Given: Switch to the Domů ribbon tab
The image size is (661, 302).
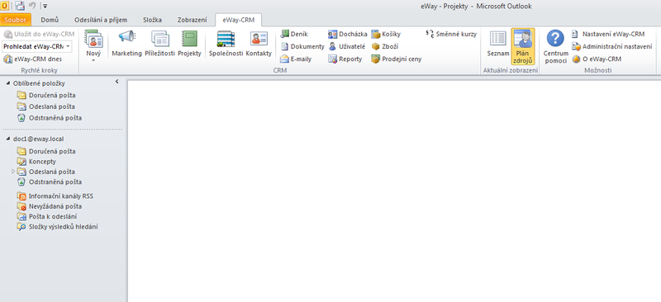Looking at the screenshot, I should tap(50, 20).
